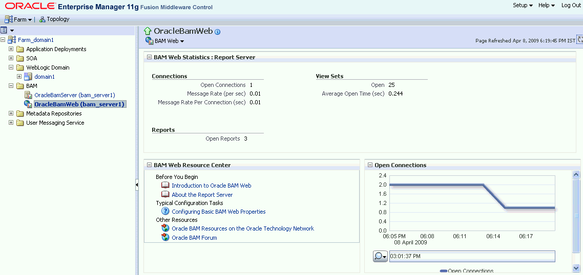Click the Open Connections value 1
Screen dimensions: 583x275
252,85
